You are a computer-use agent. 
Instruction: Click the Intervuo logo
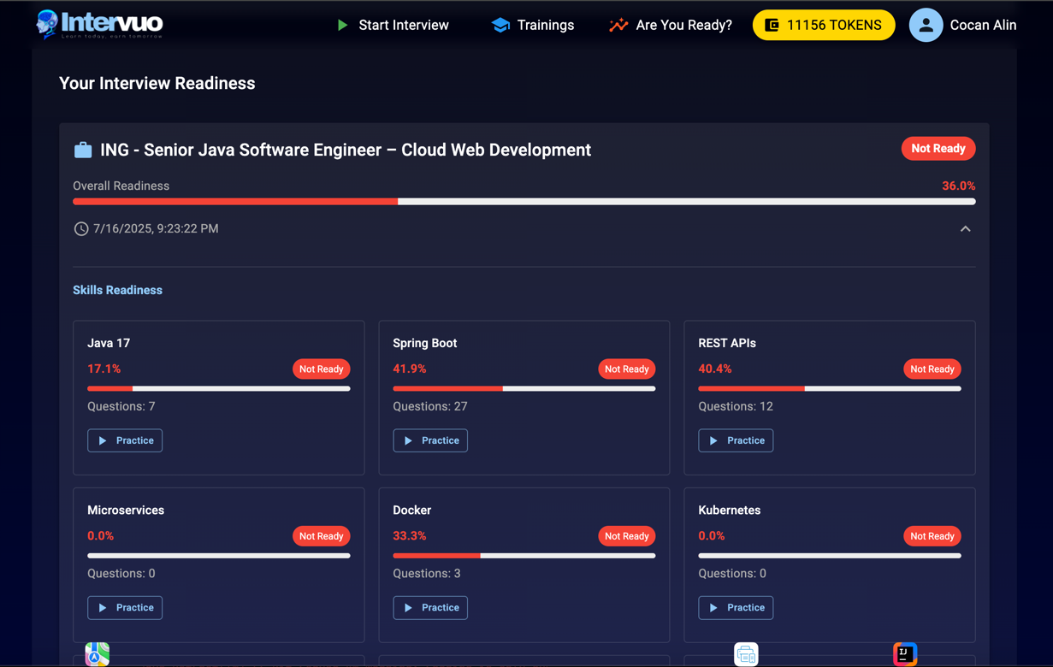tap(99, 25)
